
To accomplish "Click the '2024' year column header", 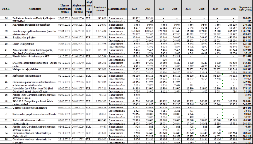I will click(x=148, y=9).
